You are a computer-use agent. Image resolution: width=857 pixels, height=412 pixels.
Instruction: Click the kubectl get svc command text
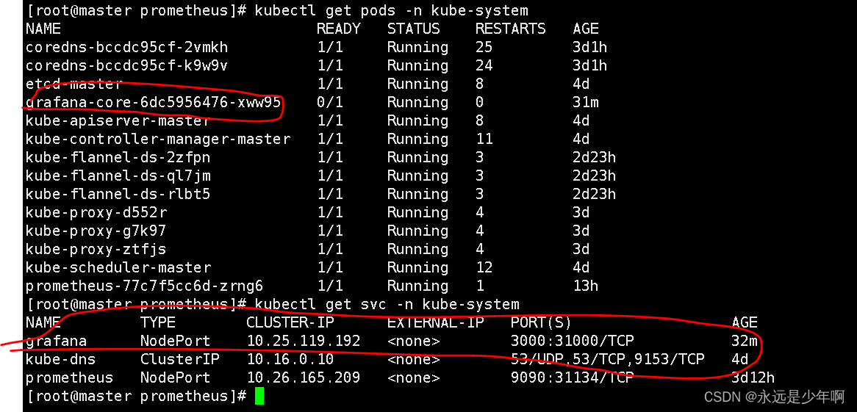pyautogui.click(x=387, y=304)
